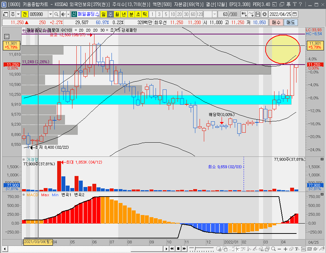Click the circle shape tool icon
The image size is (326, 253).
316,249
